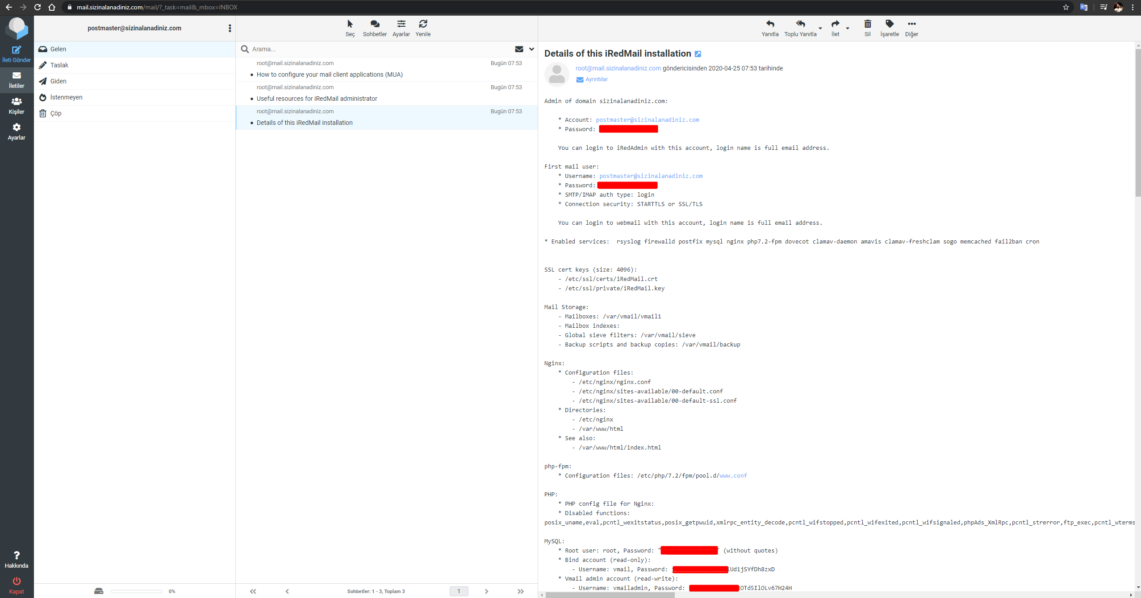Click the disk quota storage icon
The image size is (1141, 598).
tap(99, 591)
